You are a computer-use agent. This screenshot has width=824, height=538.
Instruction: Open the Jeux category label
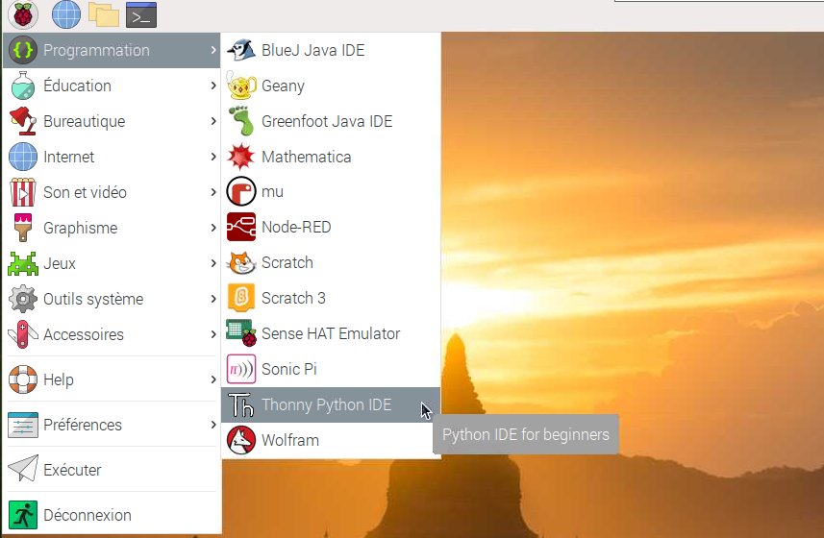pos(60,263)
